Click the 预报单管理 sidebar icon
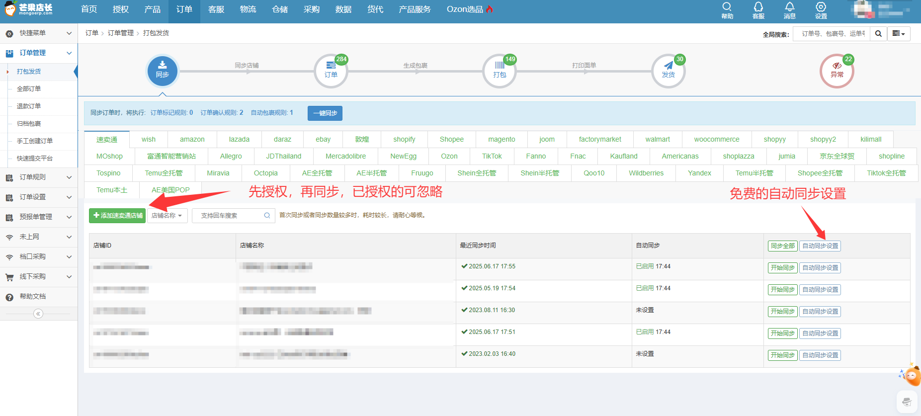 coord(9,218)
